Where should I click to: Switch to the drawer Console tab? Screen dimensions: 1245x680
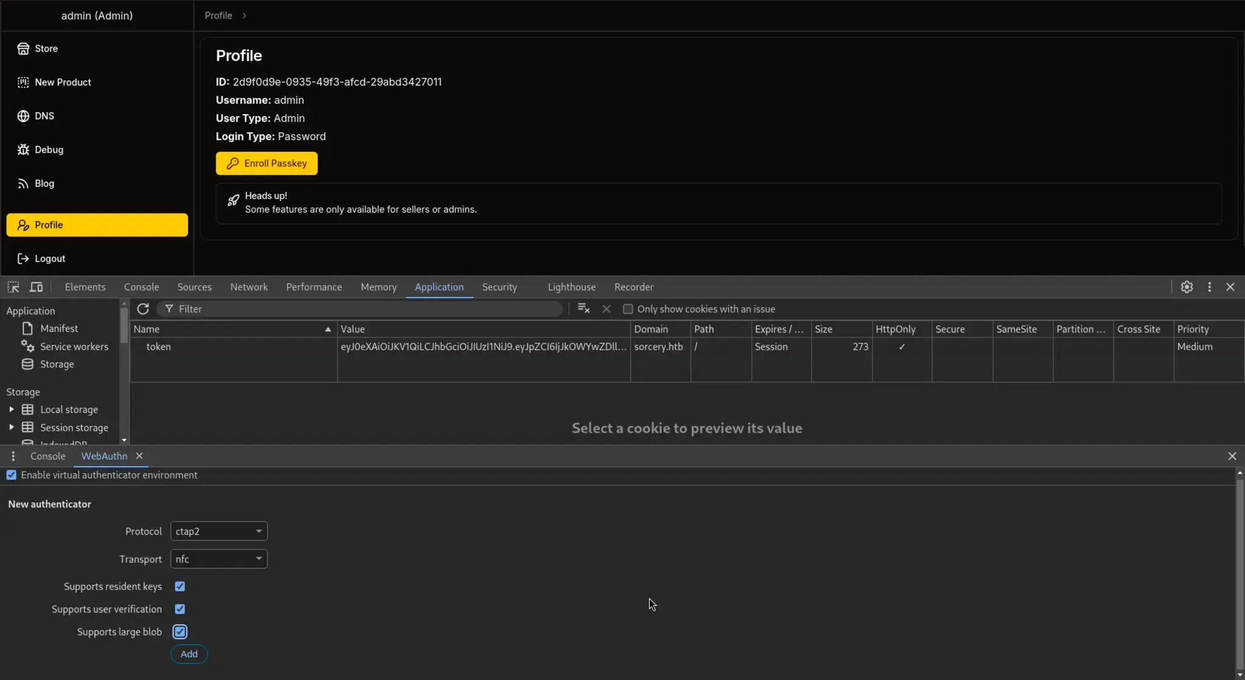[47, 456]
